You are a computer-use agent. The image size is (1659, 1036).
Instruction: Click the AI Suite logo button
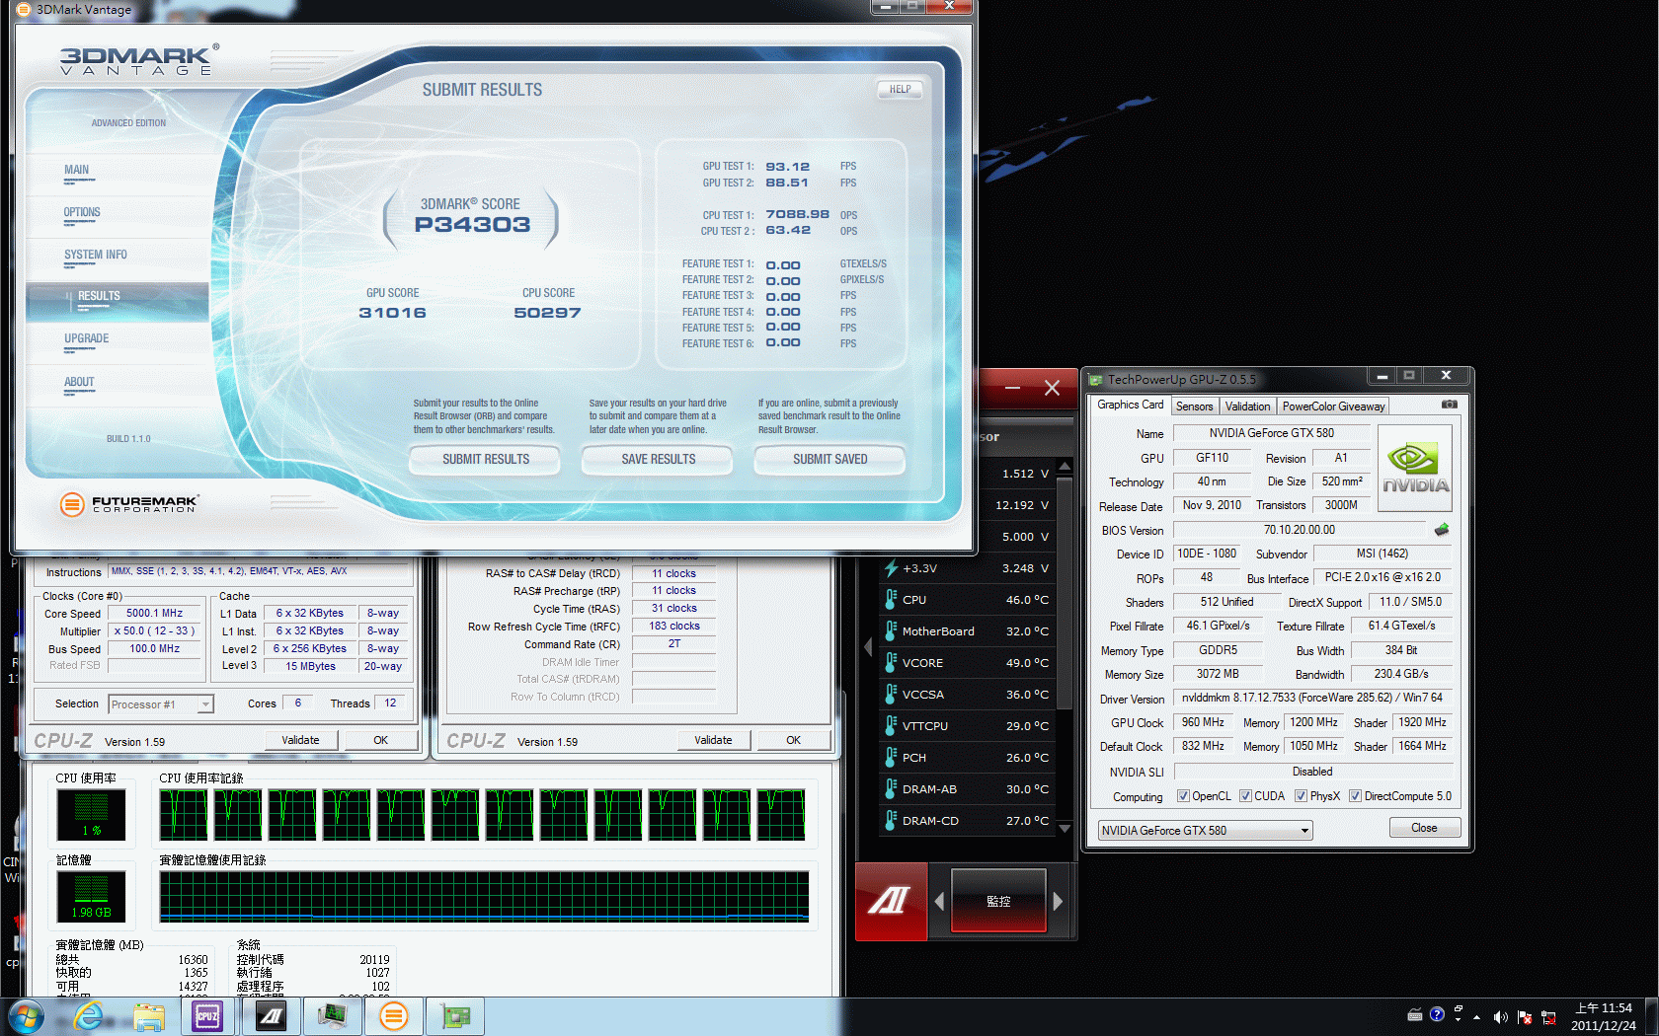click(x=890, y=901)
